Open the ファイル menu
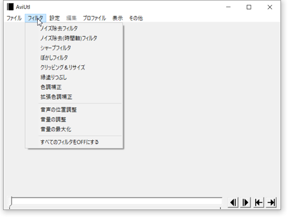The height and width of the screenshot is (217, 288). (x=14, y=18)
